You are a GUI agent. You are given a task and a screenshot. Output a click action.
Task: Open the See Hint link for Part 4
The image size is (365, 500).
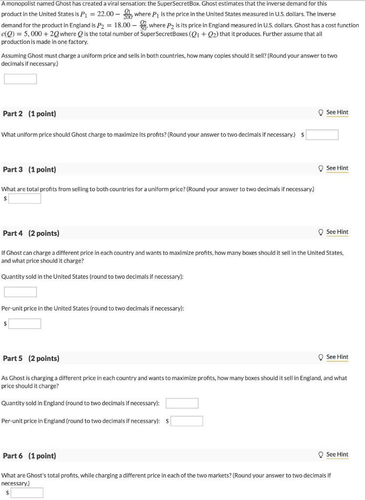pyautogui.click(x=337, y=232)
